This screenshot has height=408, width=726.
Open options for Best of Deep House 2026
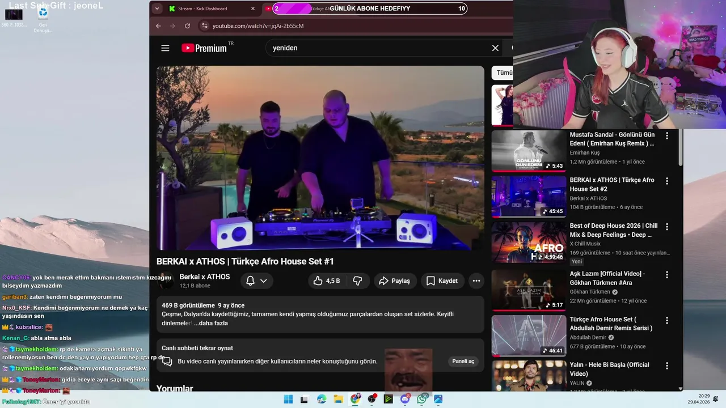(x=667, y=227)
